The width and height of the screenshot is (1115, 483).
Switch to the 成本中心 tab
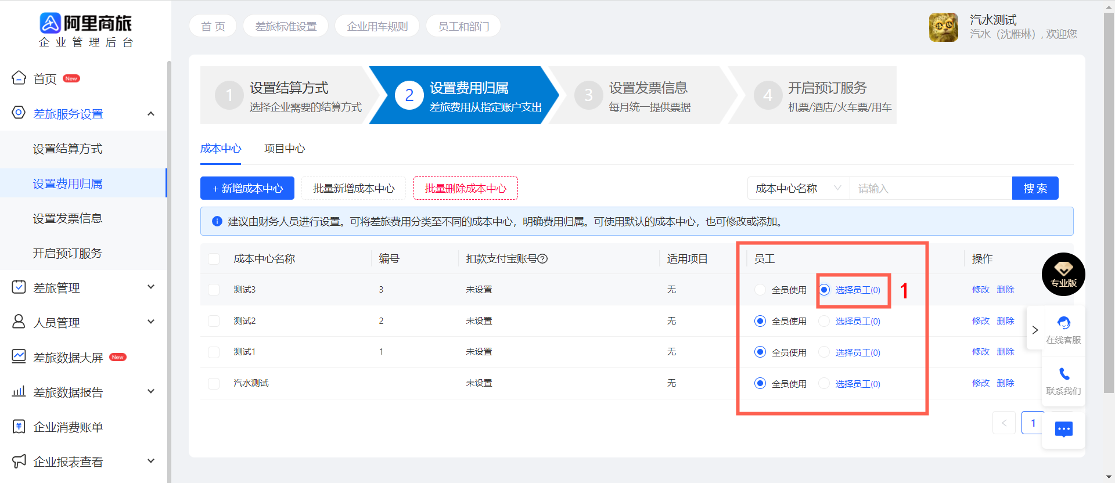[221, 149]
